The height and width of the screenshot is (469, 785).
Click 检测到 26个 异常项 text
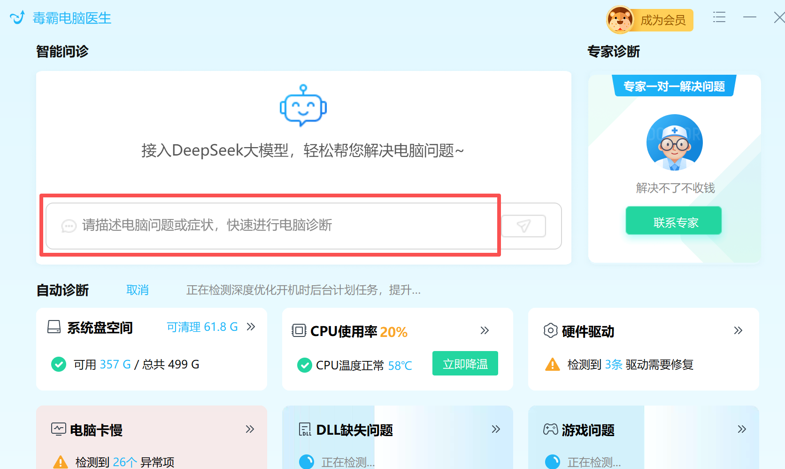tap(125, 462)
